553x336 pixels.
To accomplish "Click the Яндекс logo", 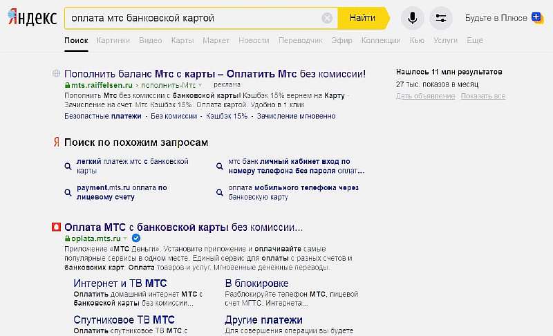I will click(x=32, y=18).
